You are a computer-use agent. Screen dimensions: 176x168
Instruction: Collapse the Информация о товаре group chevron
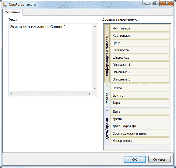(107, 26)
